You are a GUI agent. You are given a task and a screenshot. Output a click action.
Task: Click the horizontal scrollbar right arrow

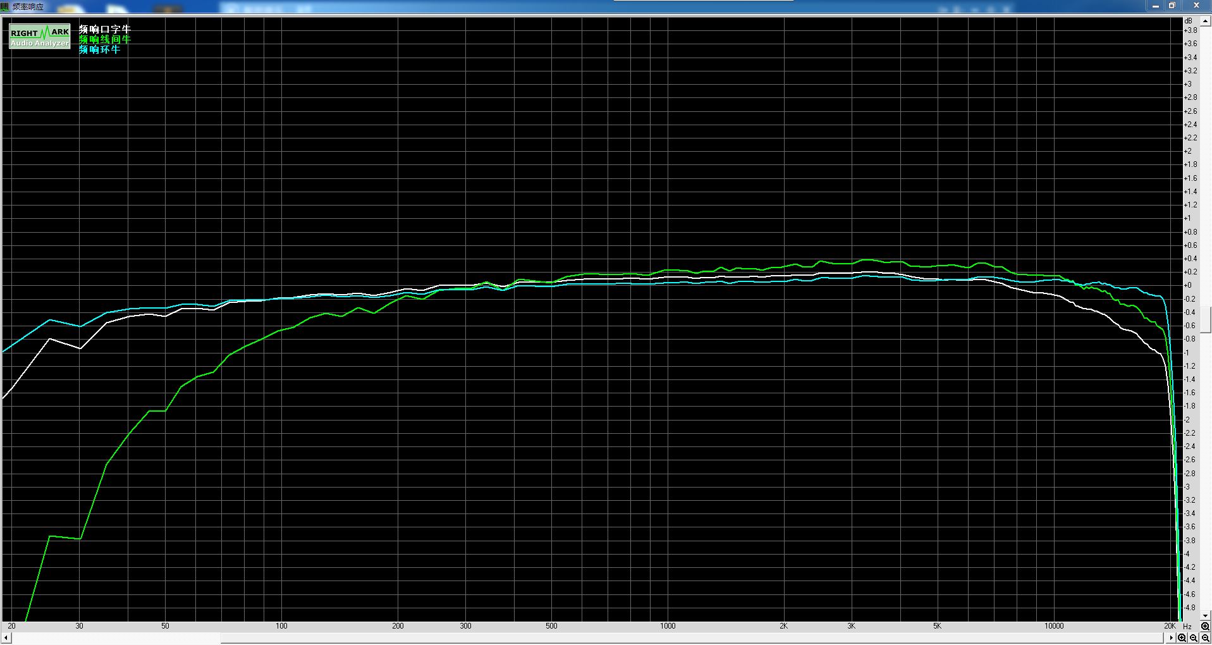pos(1171,638)
